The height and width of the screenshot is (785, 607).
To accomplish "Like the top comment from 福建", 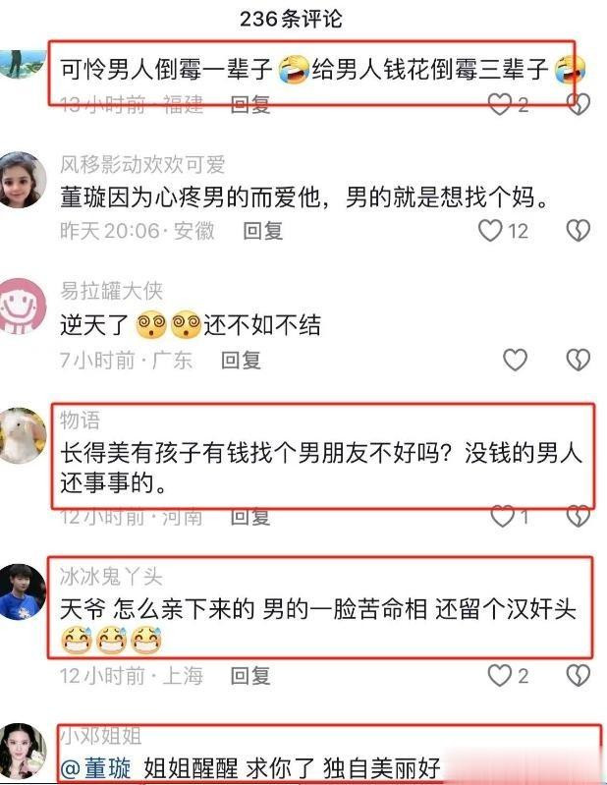I will (x=500, y=104).
